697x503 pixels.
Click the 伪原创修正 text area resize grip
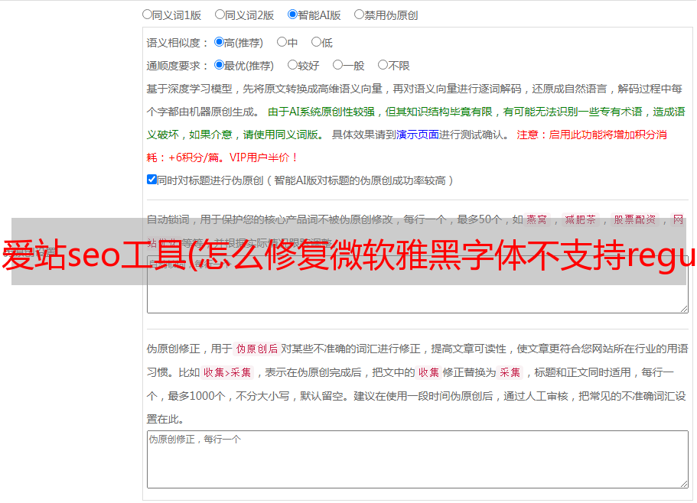[x=684, y=484]
